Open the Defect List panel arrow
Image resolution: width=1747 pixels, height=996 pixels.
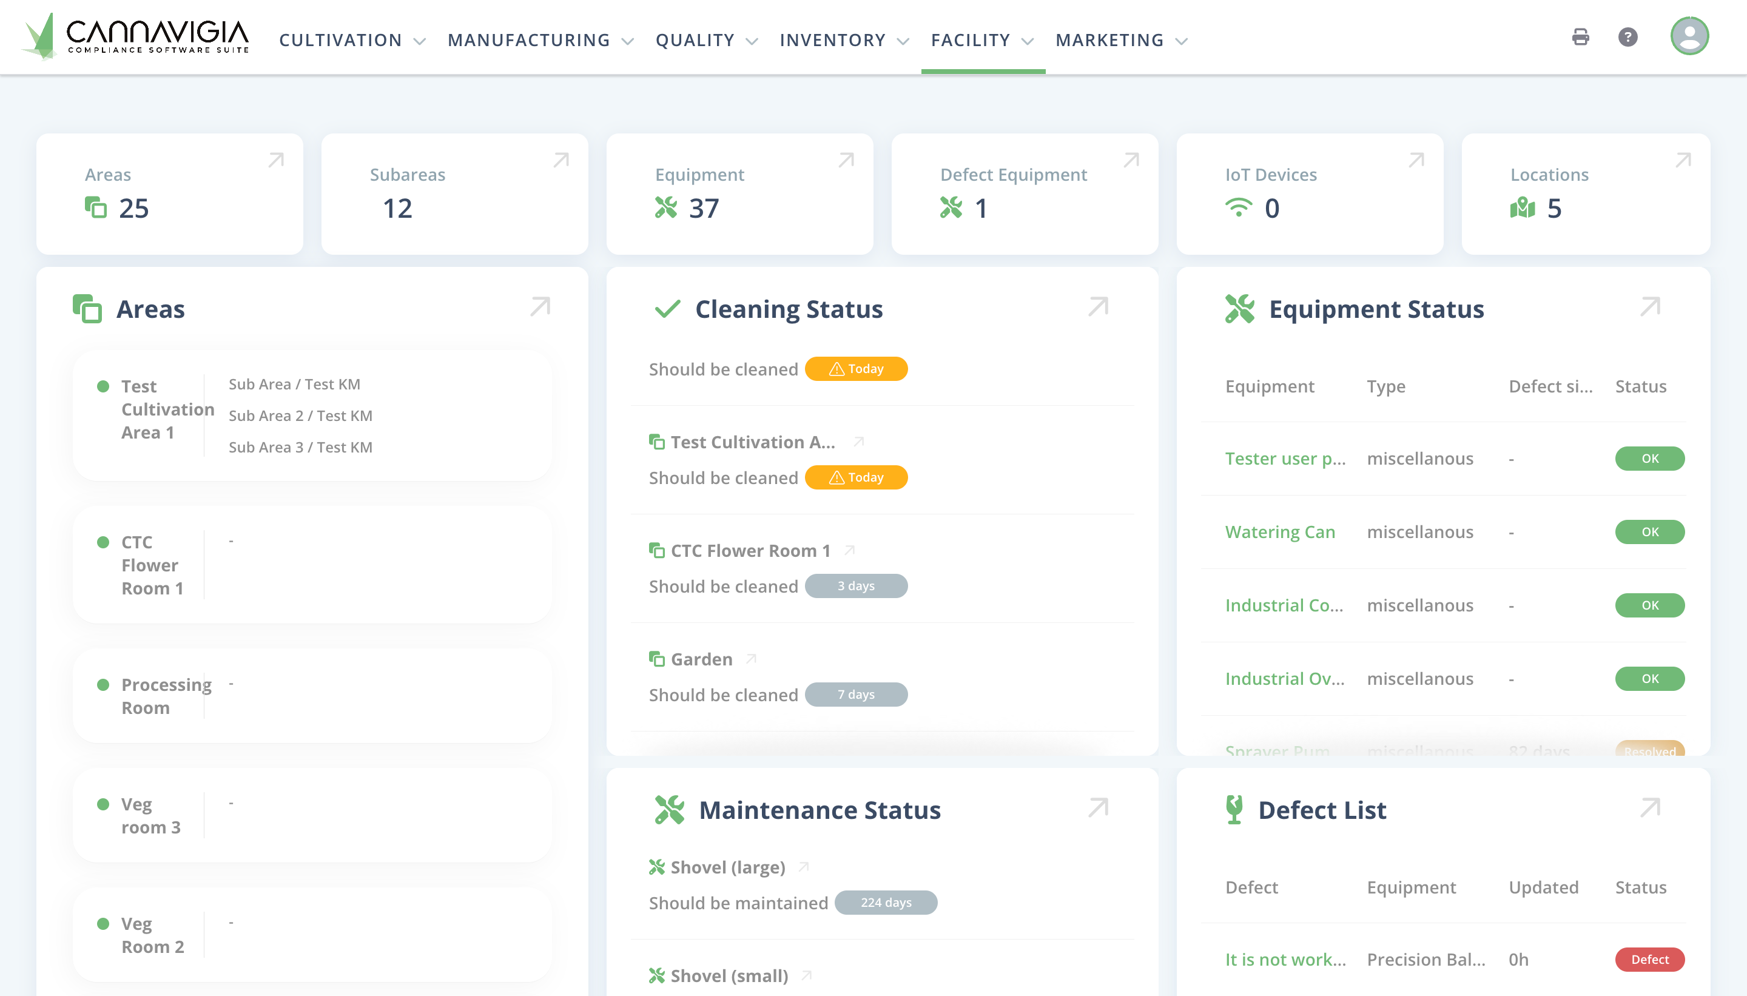point(1649,808)
